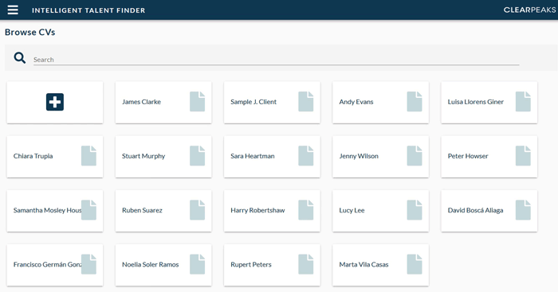Viewport: 558px width, 292px height.
Task: Click the document icon on Chiara Trupia card
Action: (88, 156)
